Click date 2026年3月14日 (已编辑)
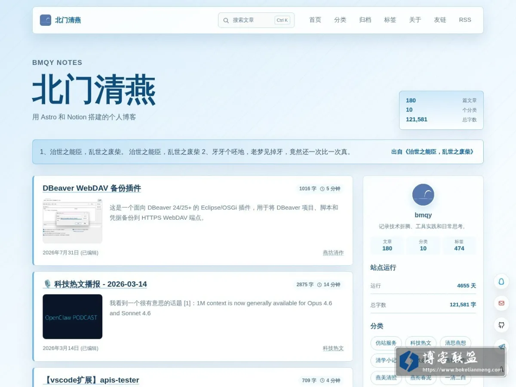The height and width of the screenshot is (387, 516). click(x=71, y=348)
